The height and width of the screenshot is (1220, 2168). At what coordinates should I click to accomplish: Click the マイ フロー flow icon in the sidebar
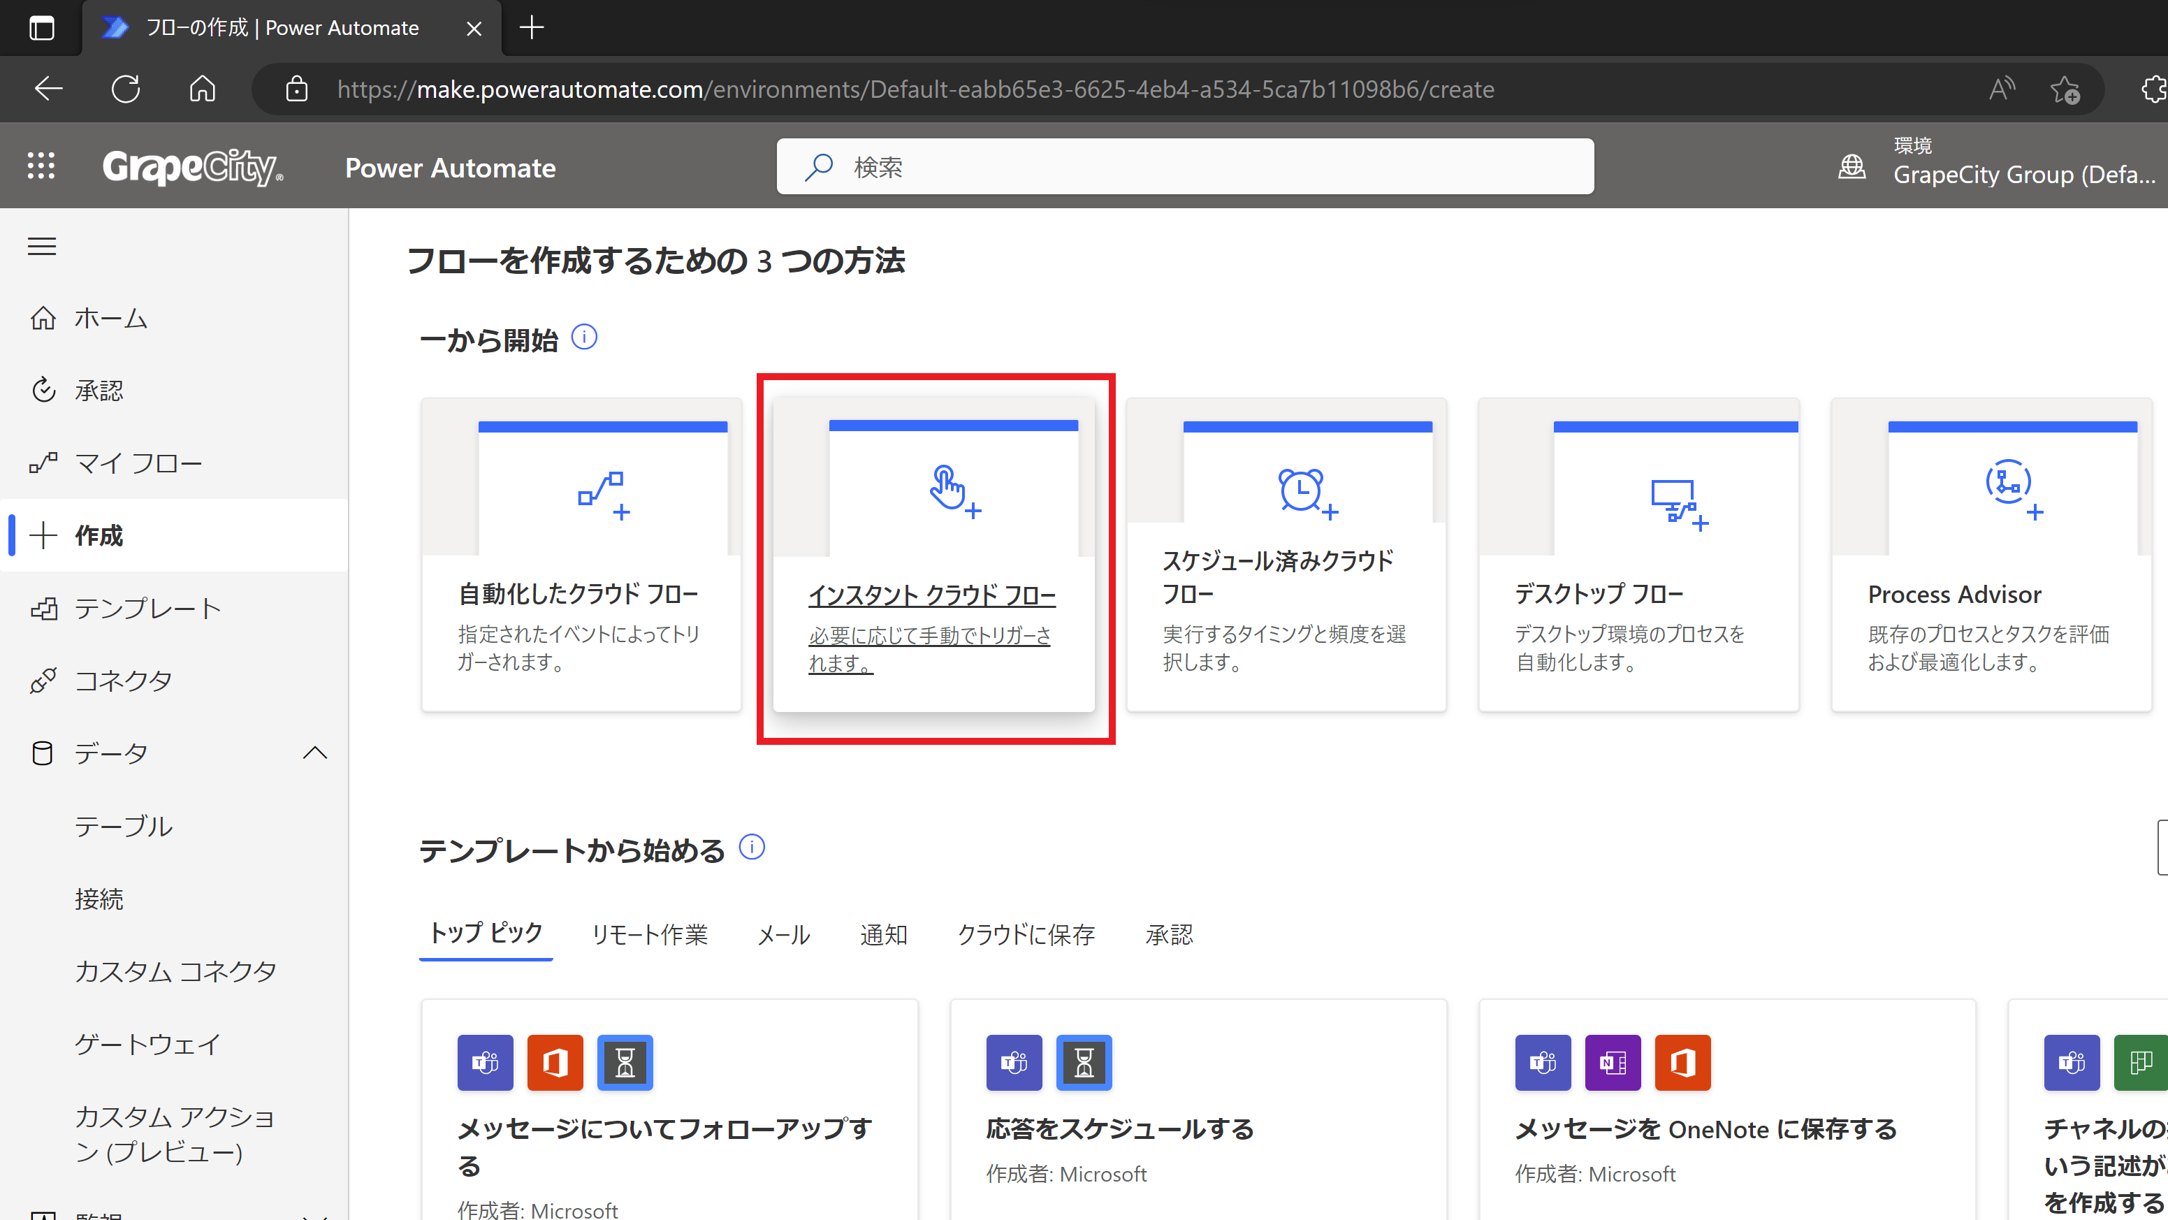tap(43, 463)
